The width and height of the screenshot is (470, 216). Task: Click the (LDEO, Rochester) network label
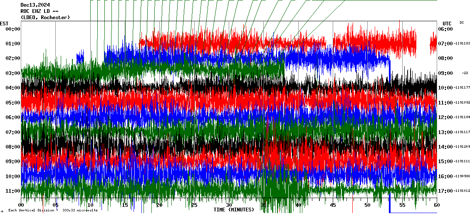pos(45,17)
